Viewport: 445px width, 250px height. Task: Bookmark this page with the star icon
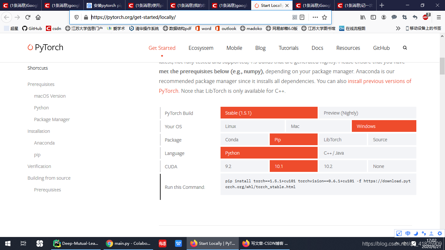click(x=324, y=17)
